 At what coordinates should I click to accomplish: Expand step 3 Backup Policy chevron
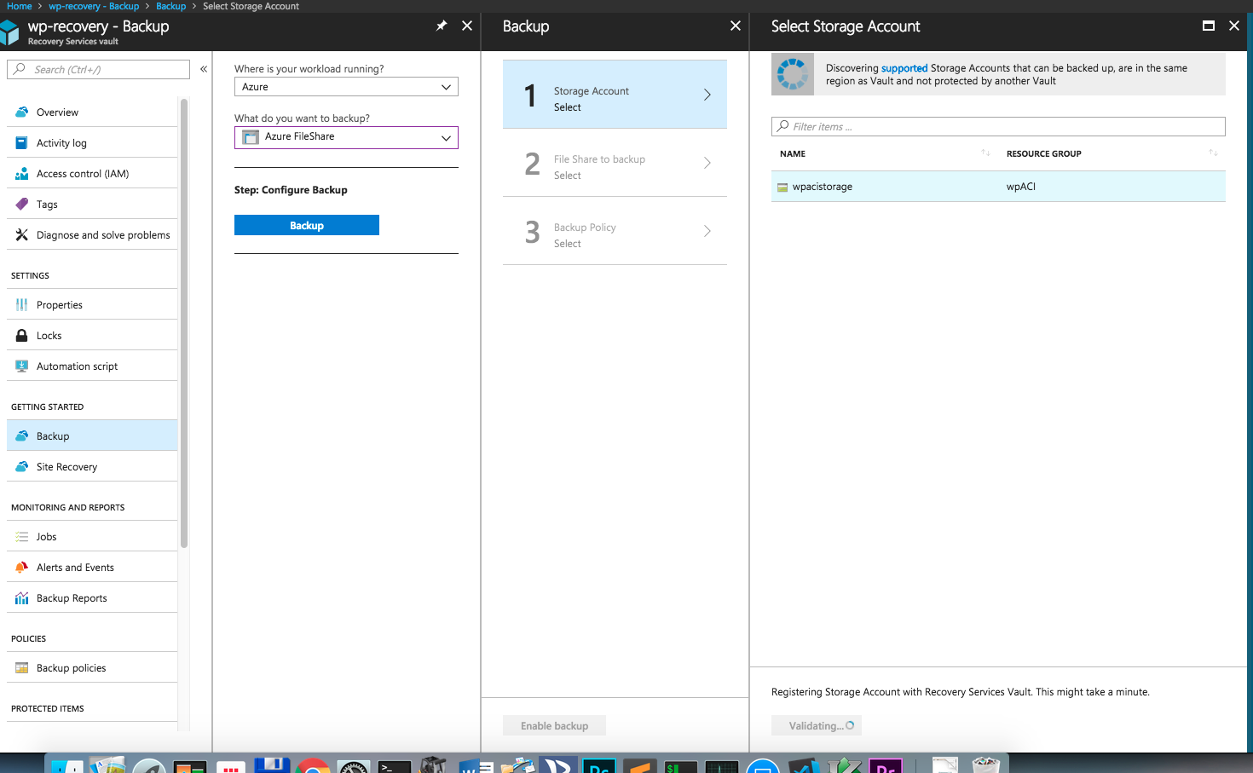707,231
